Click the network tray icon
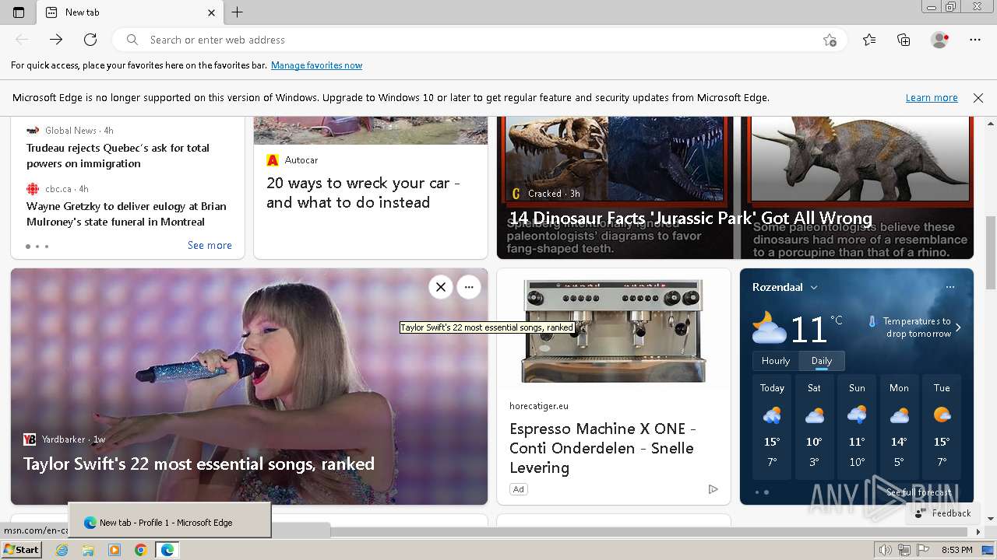This screenshot has width=997, height=560. 904,550
